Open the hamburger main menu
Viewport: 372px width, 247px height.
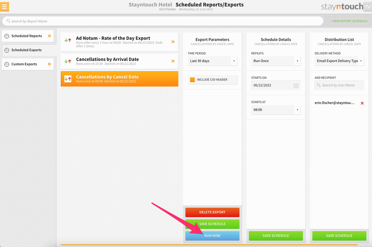coord(4,6)
